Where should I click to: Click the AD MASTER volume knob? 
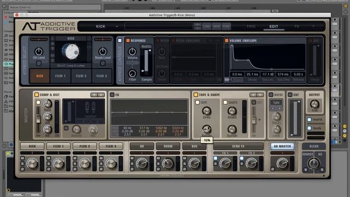point(282,163)
